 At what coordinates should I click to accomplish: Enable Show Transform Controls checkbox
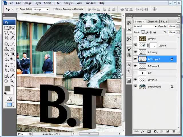pos(54,9)
